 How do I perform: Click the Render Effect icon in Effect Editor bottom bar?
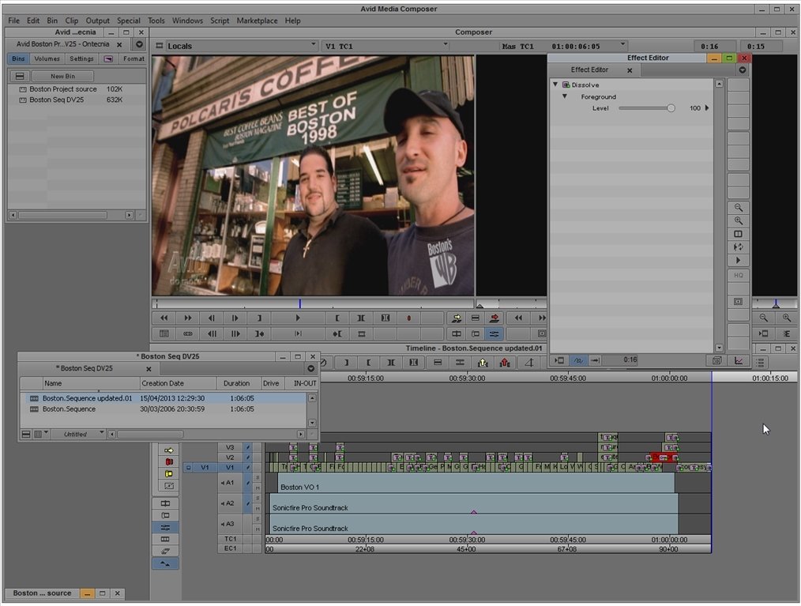716,361
